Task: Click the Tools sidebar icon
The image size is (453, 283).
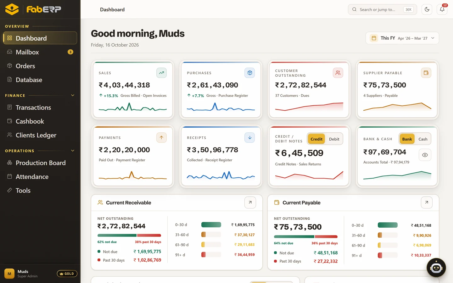Action: (10, 190)
